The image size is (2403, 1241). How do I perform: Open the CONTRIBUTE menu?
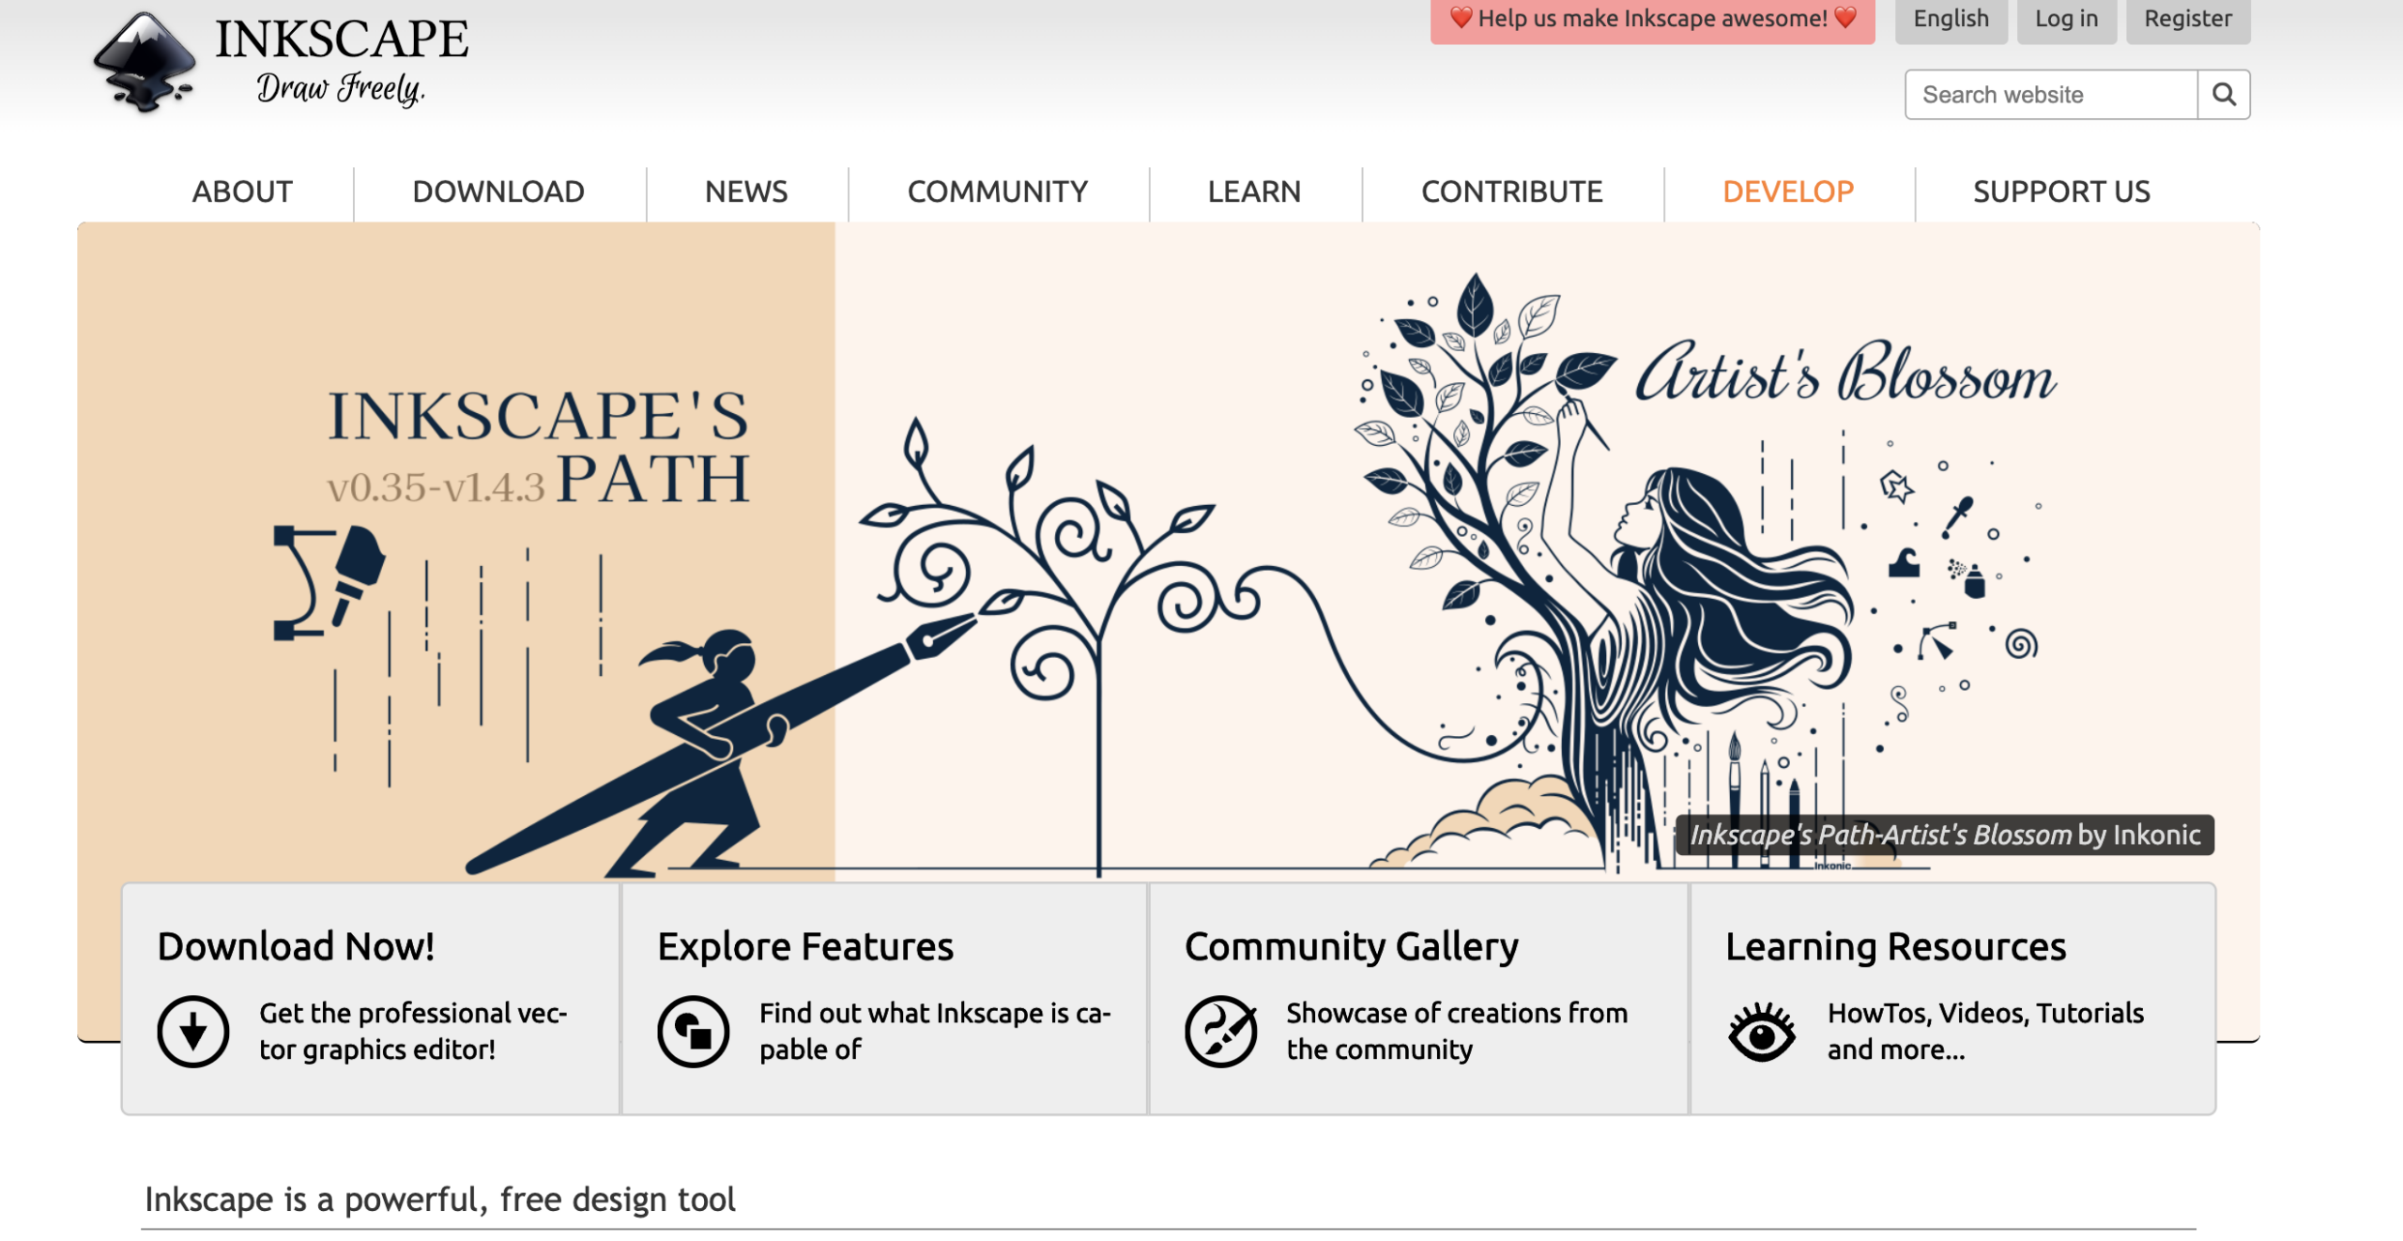[1511, 192]
